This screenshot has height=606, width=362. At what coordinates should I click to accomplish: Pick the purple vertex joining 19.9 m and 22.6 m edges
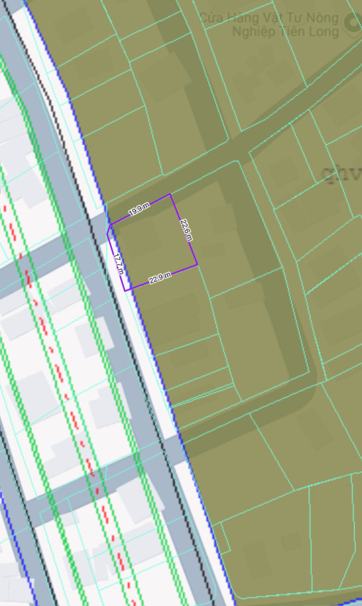(170, 194)
